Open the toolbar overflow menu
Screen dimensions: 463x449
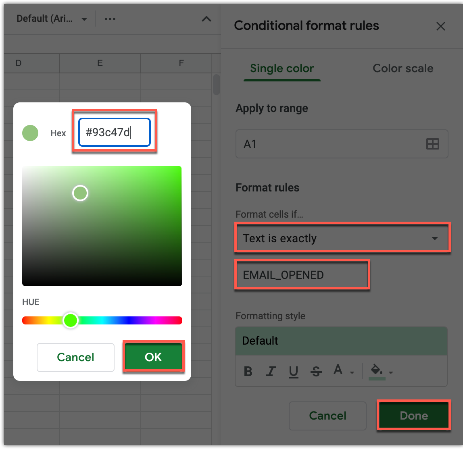click(110, 19)
